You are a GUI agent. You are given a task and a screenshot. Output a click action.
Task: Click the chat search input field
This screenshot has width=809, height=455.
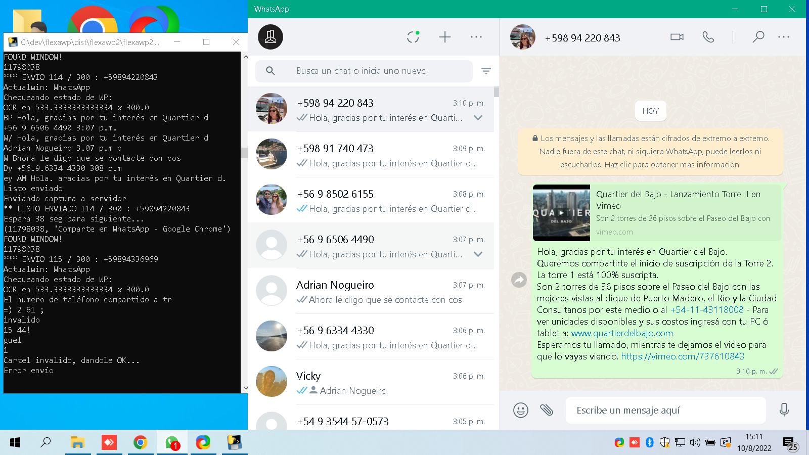(364, 71)
